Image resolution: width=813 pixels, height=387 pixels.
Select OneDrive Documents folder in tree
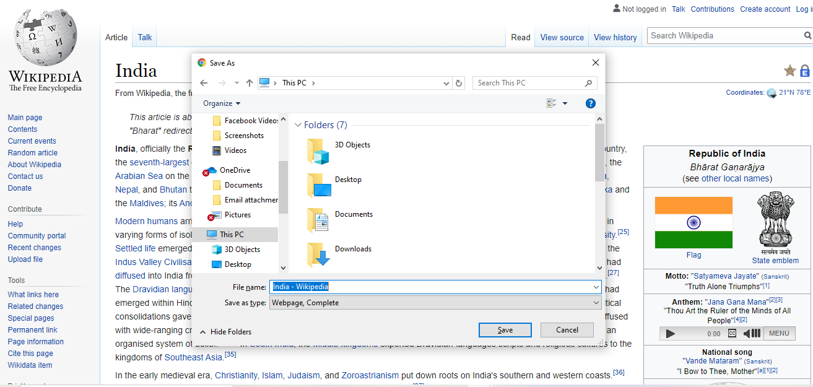click(238, 185)
